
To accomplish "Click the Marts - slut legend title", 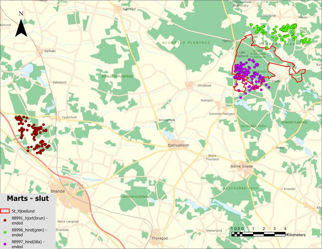I will 28,199.
